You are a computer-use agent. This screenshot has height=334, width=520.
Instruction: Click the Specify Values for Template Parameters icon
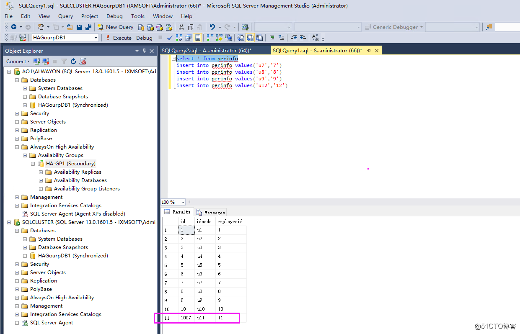316,38
